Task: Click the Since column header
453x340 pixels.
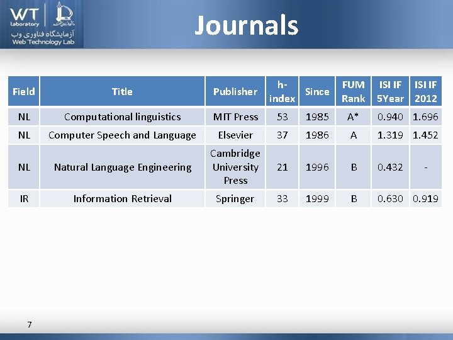Action: pyautogui.click(x=317, y=91)
